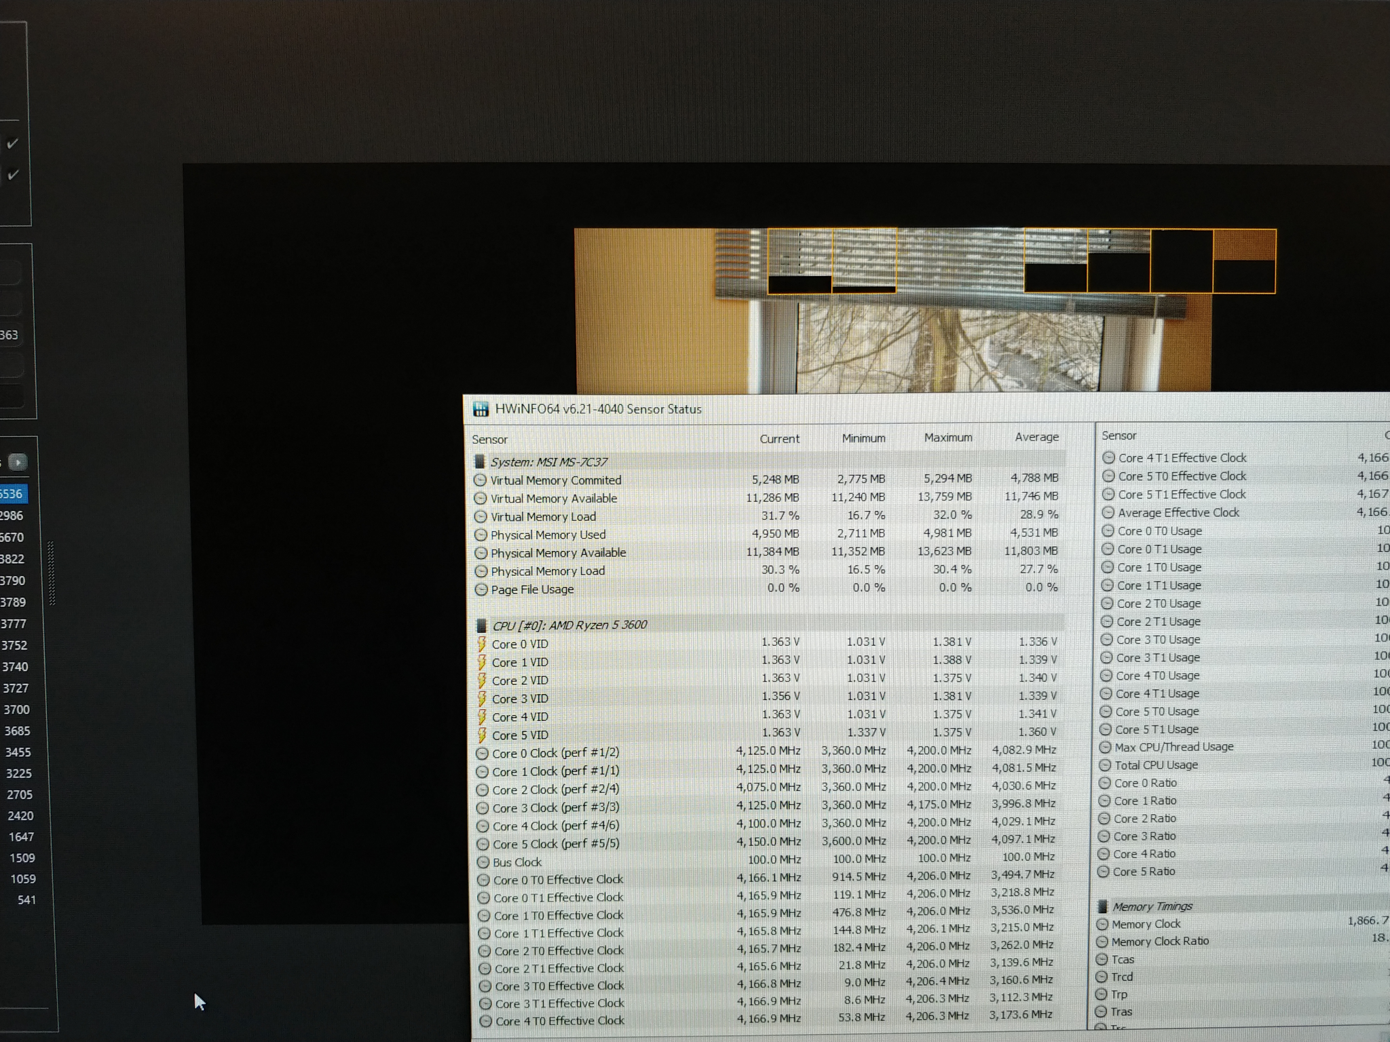Collapse the CPU [#0]: AMD Ryzen 5 3600 group
This screenshot has width=1390, height=1042.
coord(569,625)
